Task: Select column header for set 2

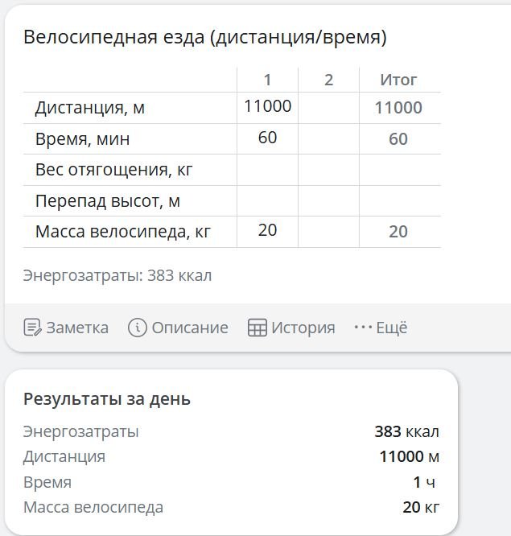Action: (x=328, y=80)
